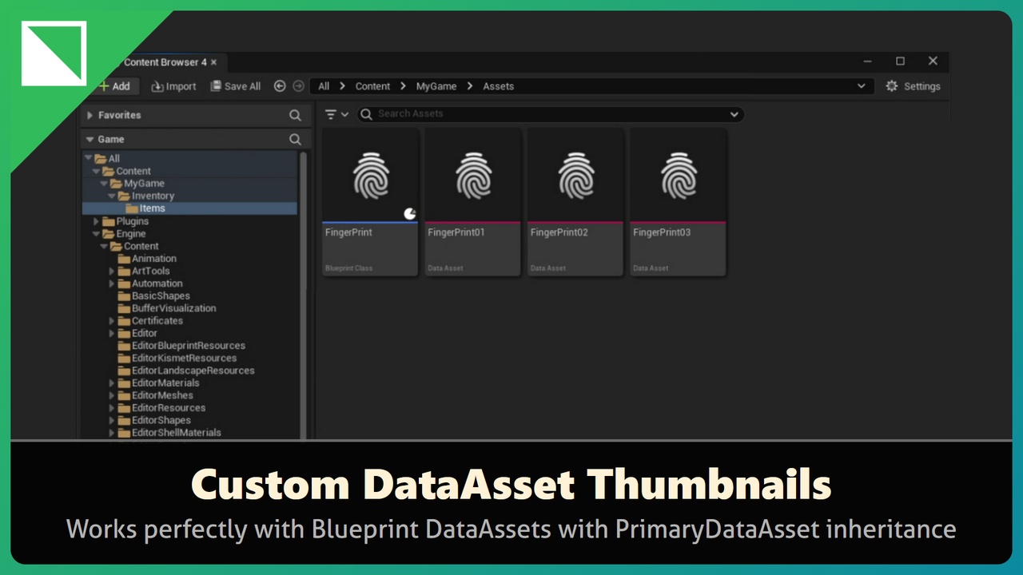Collapse the All folder tree arrow
1023x575 pixels.
coord(88,158)
